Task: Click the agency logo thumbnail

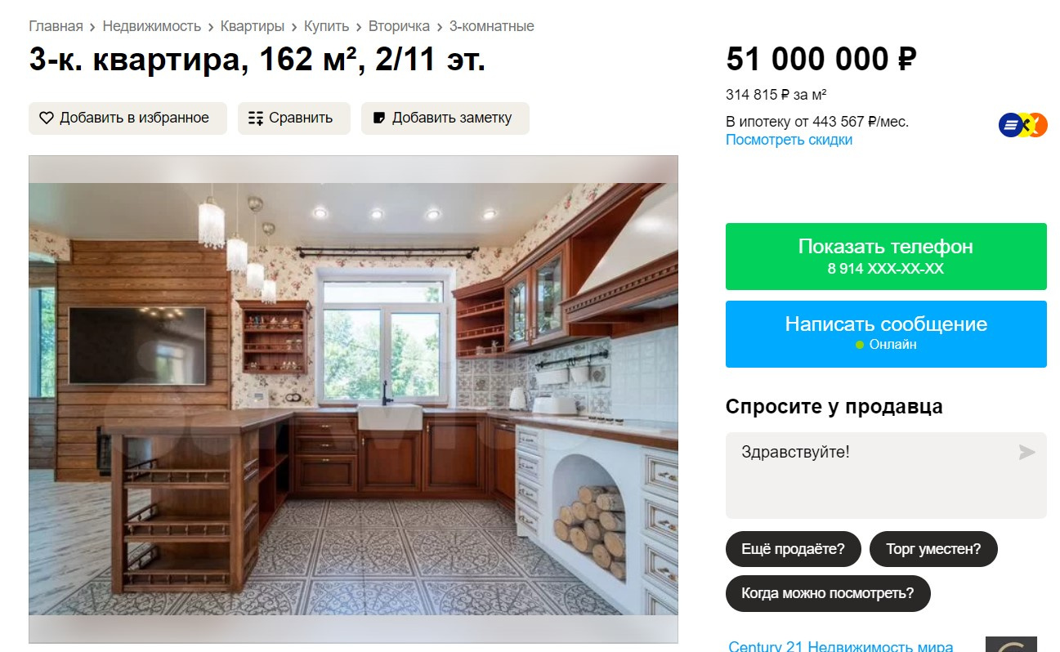Action: click(1011, 644)
